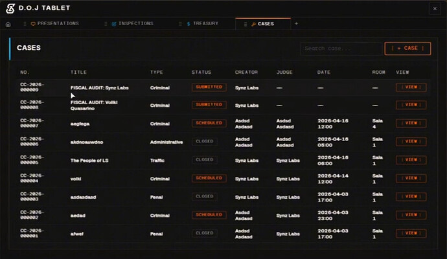Click the Administrative type cell
447x259 pixels.
coord(166,142)
